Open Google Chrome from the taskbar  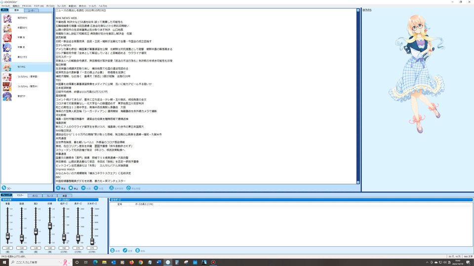[141, 263]
